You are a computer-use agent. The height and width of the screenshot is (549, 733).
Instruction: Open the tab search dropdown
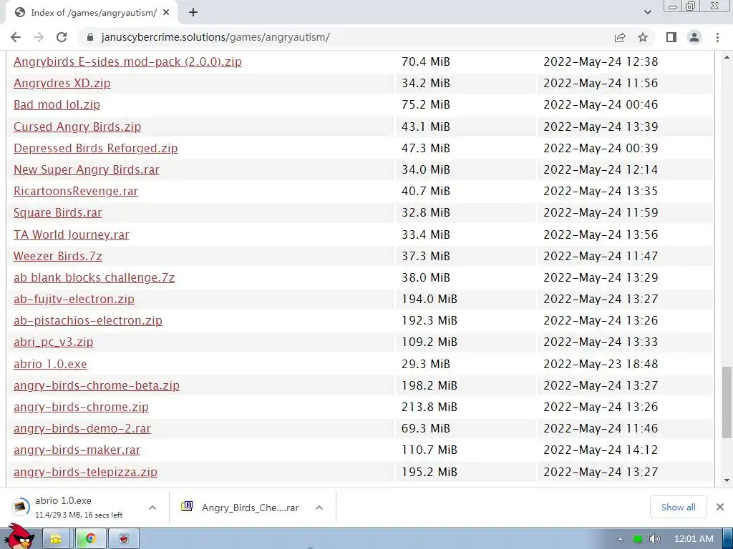[647, 12]
